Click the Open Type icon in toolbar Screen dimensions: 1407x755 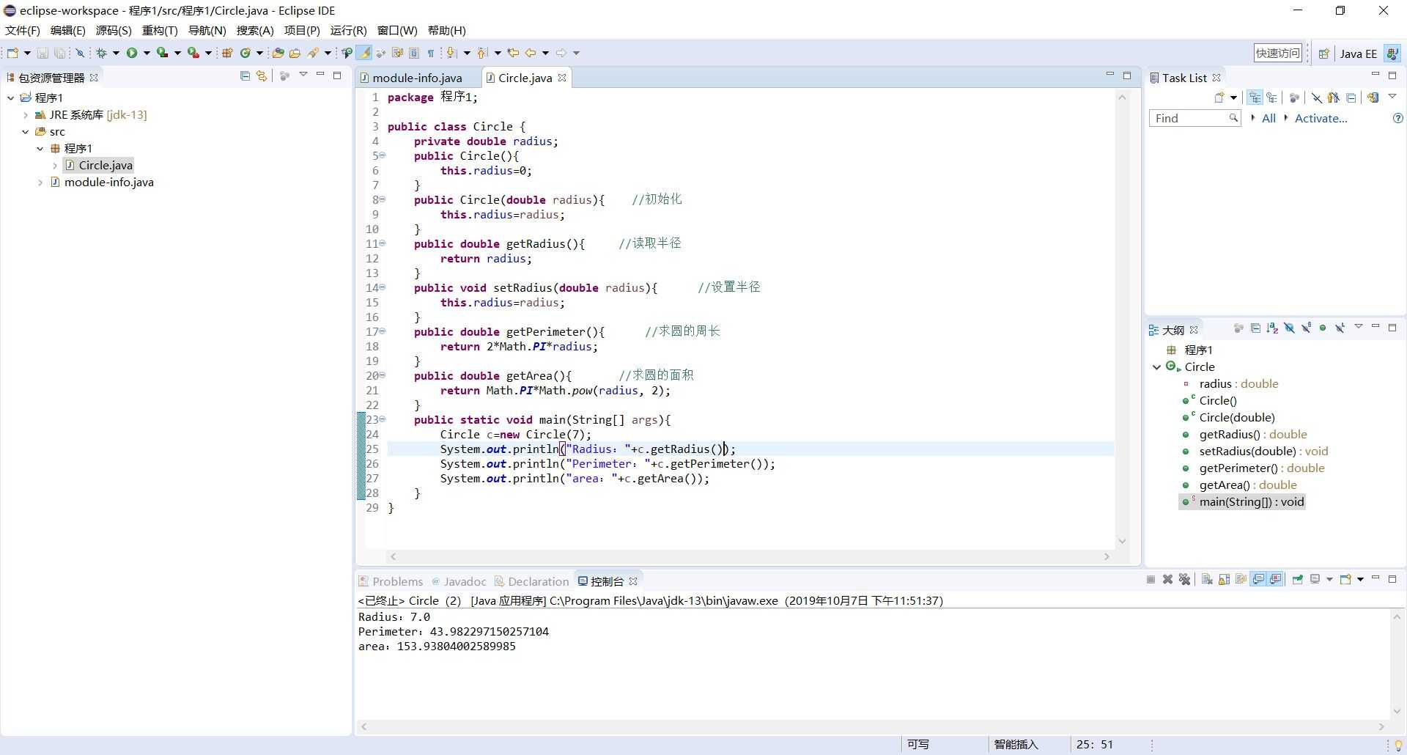[x=278, y=53]
